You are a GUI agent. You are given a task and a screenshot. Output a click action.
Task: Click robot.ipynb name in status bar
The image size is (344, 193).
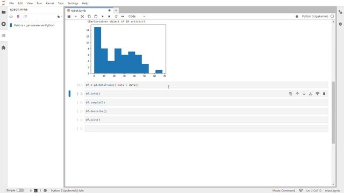click(x=332, y=191)
